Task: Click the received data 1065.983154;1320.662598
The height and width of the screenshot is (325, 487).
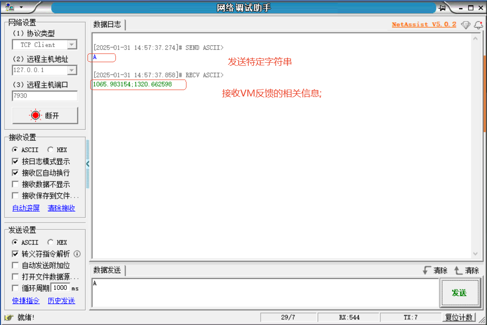Action: pyautogui.click(x=132, y=84)
